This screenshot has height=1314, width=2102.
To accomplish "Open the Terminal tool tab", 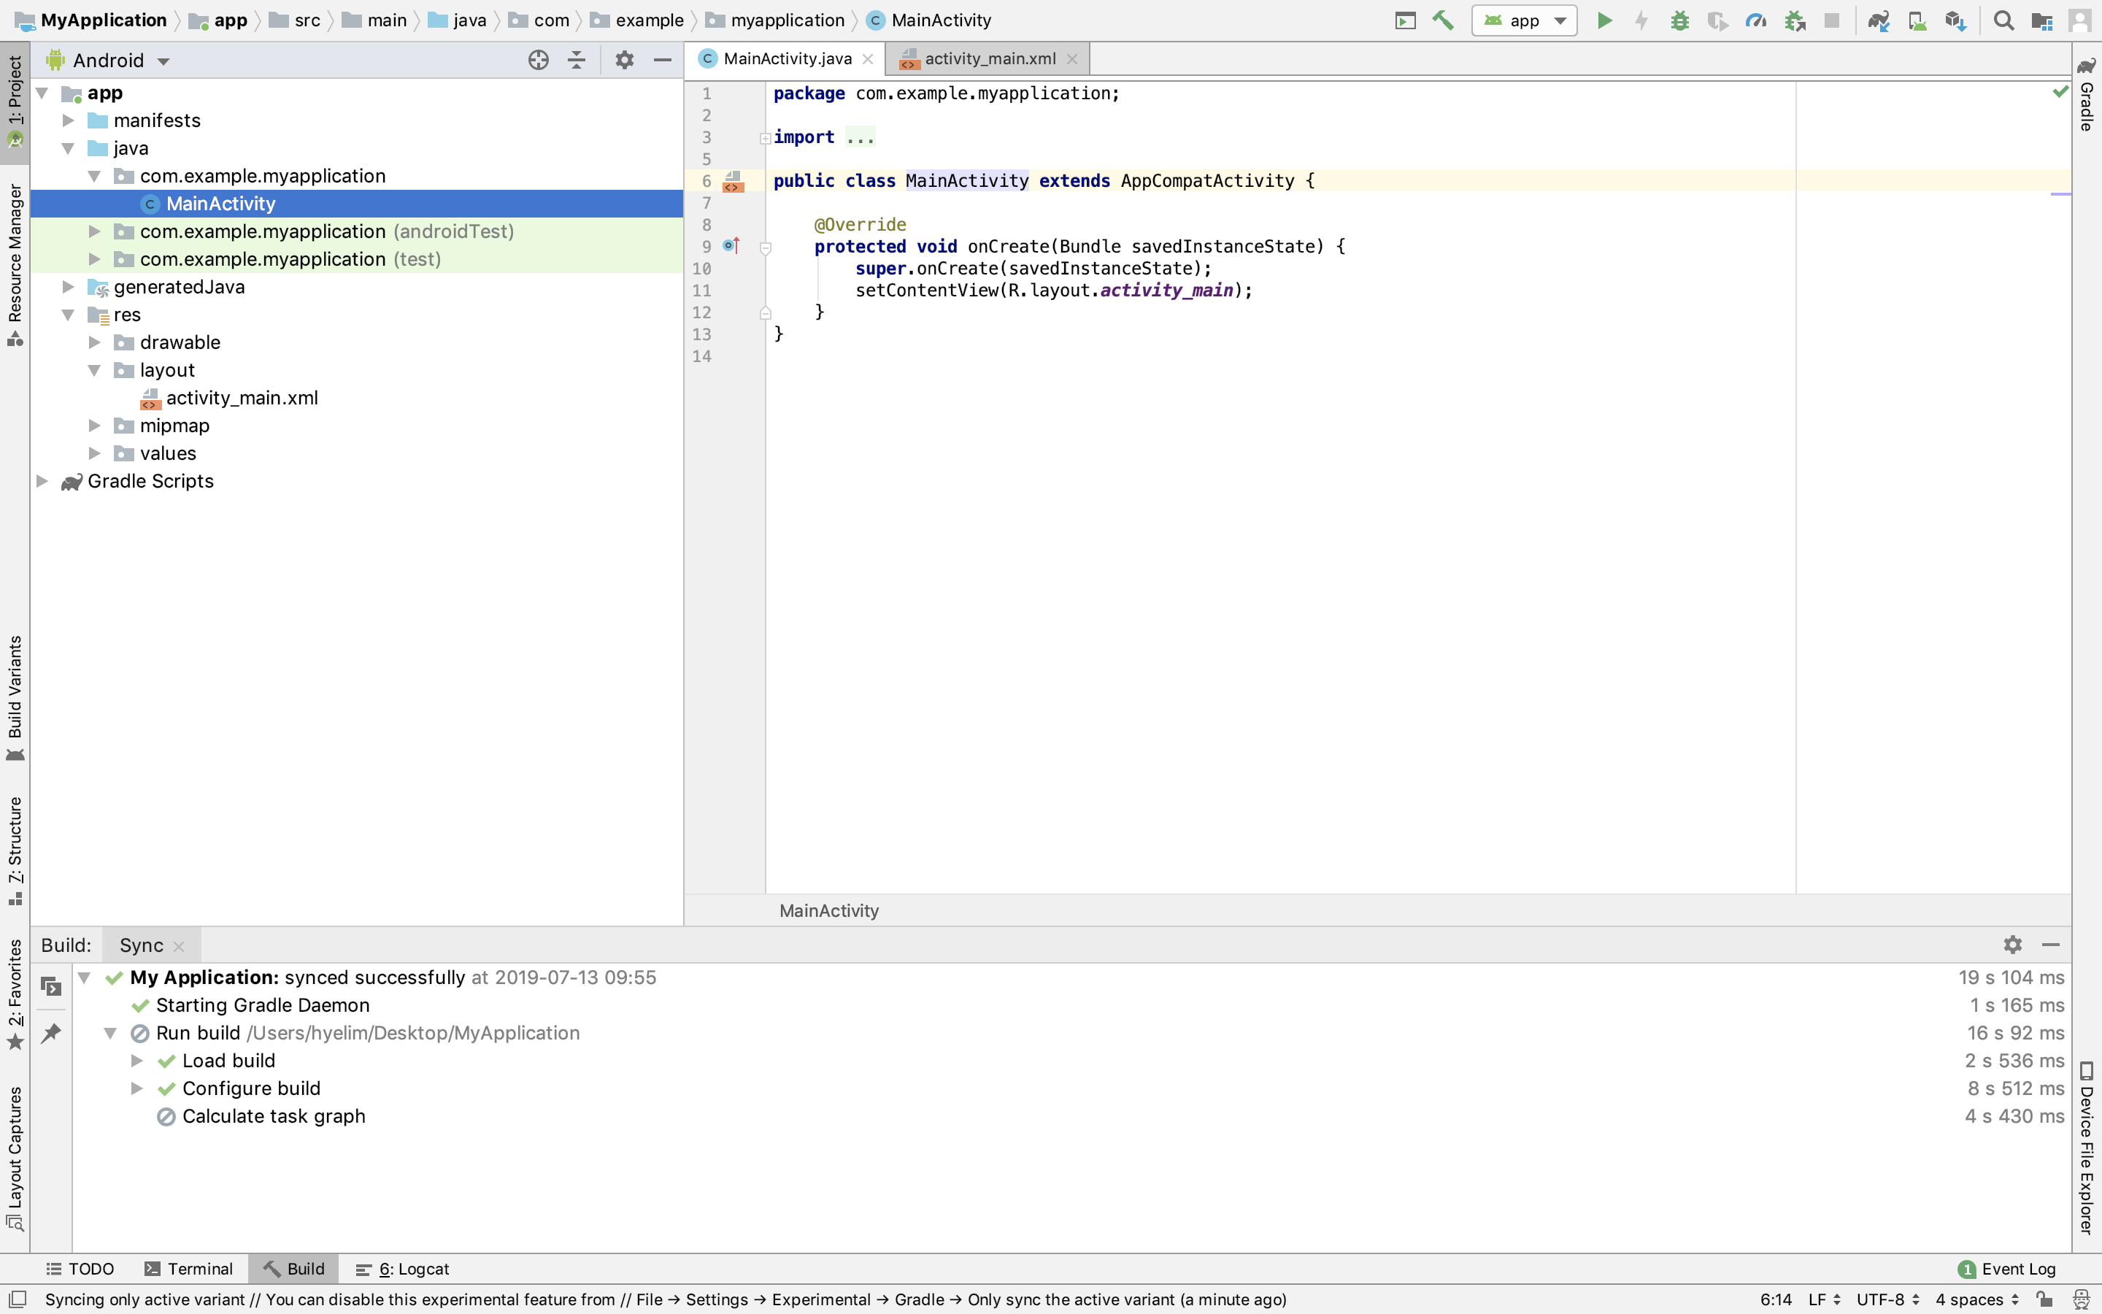I will [x=189, y=1269].
